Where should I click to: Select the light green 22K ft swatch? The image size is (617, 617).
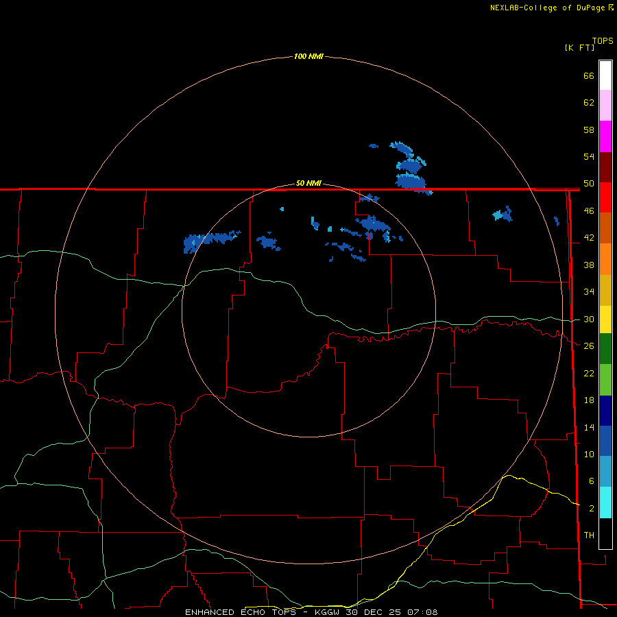(x=605, y=380)
